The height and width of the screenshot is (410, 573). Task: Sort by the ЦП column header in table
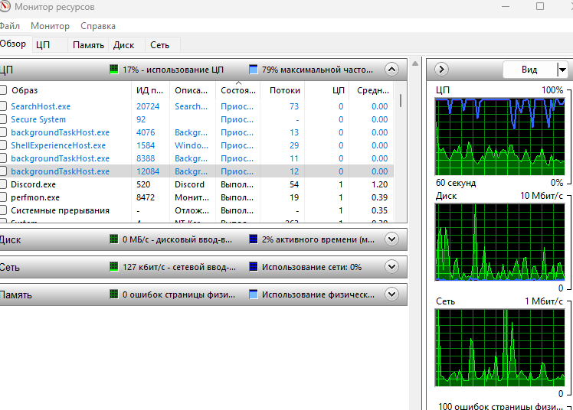click(x=327, y=90)
